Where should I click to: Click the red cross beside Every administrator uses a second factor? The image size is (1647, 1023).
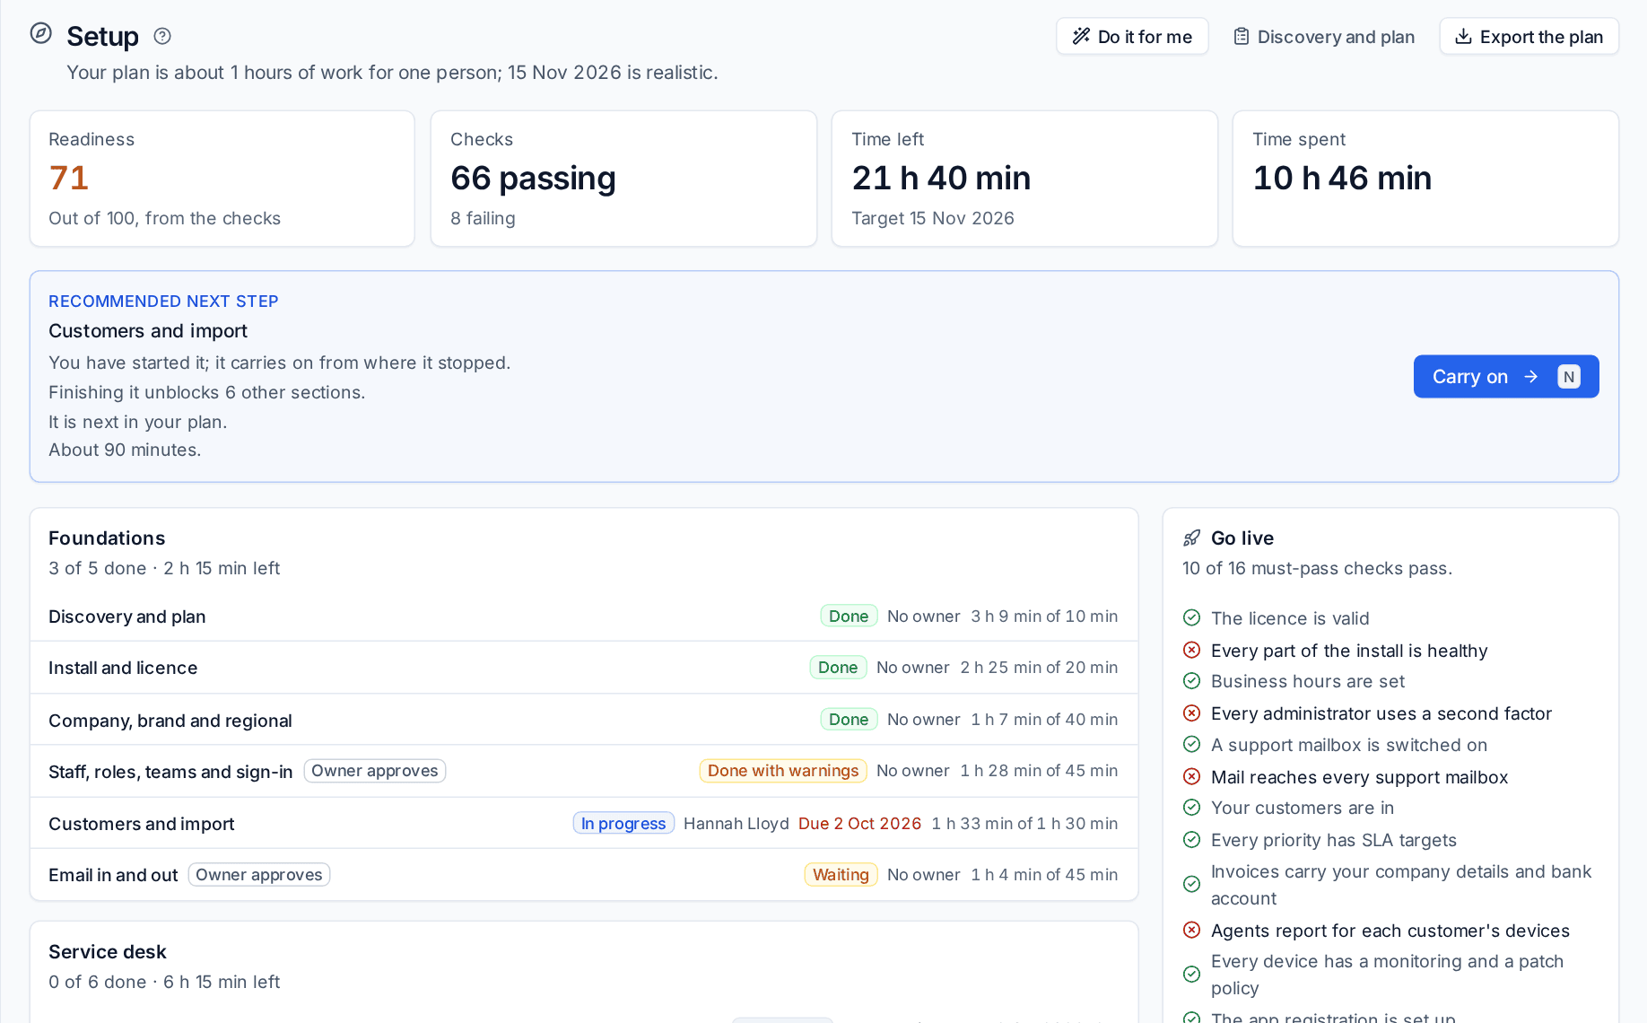[x=1191, y=713]
